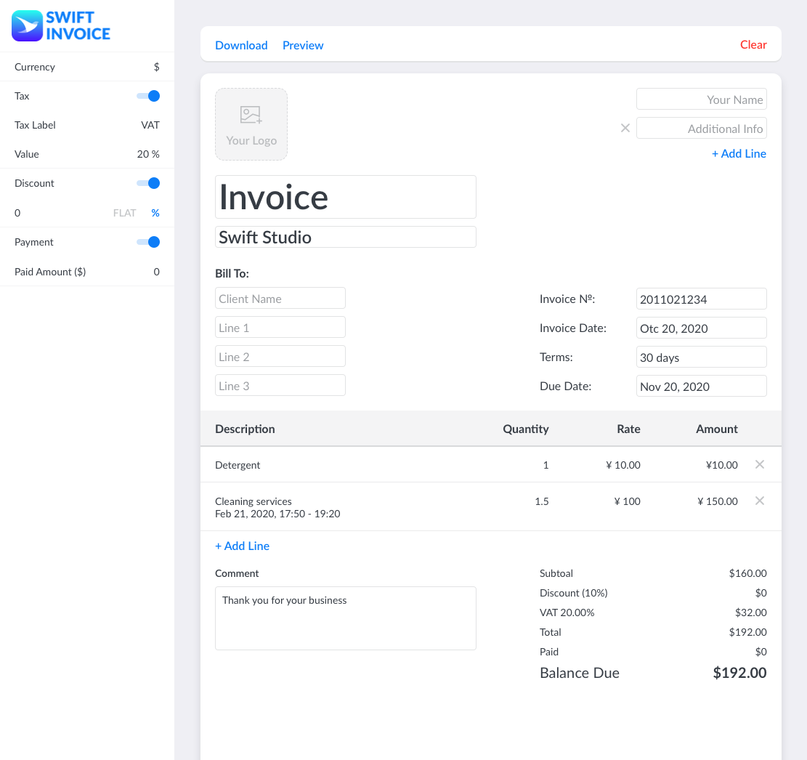Toggle the Tax switch off
Screen dimensions: 807x760
point(147,95)
